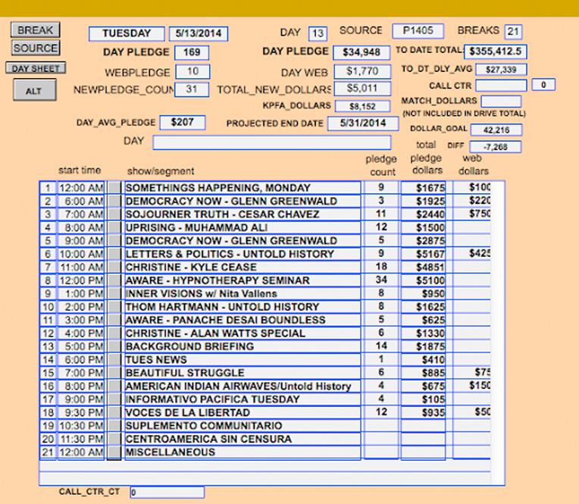Click gray row button beside Miscellaneous

click(114, 452)
